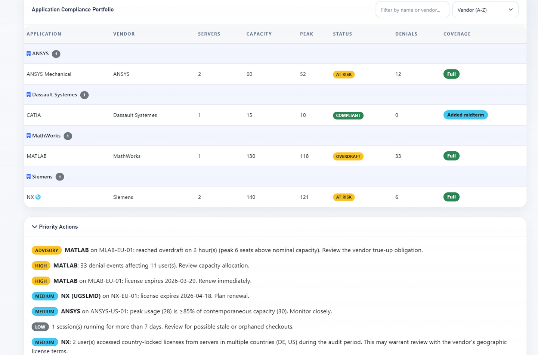Viewport: 538px width, 355px height.
Task: Click the MEDIUM badge for NX (UGSLMD)
Action: click(45, 296)
